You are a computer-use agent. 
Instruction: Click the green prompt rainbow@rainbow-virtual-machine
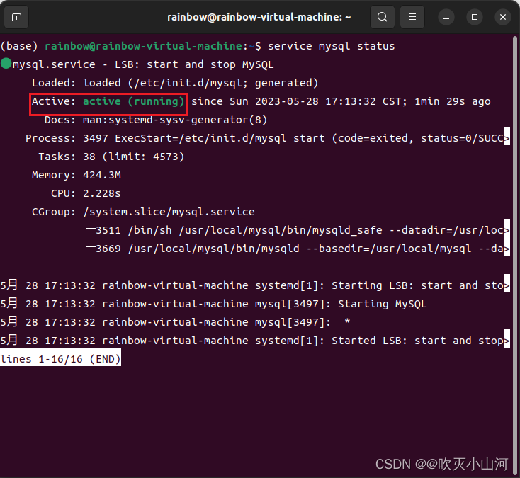(143, 46)
